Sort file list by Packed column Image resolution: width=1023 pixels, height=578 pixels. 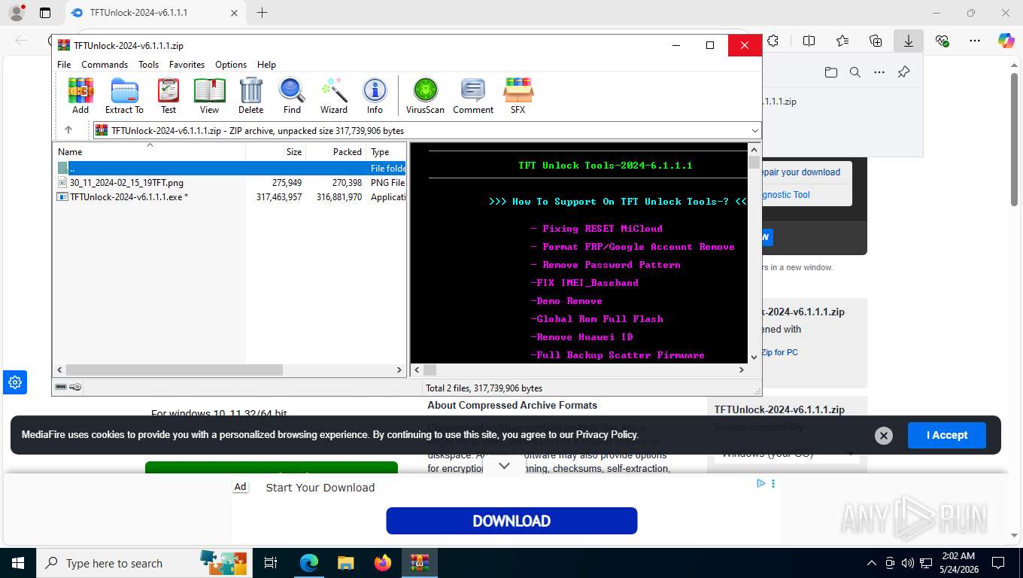click(x=335, y=151)
